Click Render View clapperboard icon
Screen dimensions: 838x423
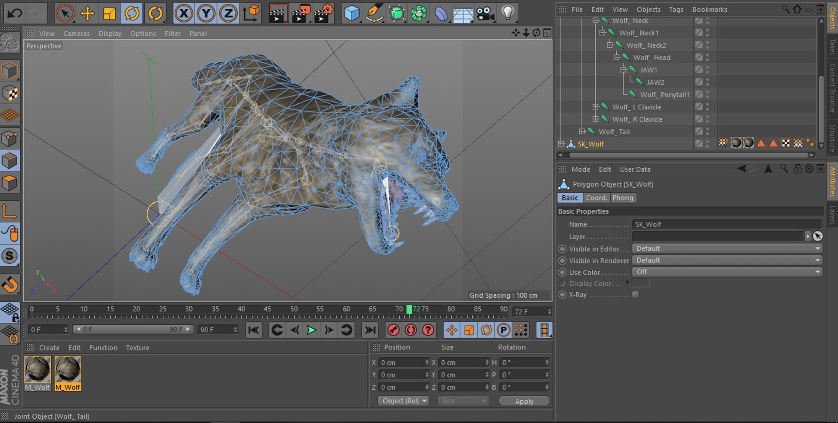278,13
